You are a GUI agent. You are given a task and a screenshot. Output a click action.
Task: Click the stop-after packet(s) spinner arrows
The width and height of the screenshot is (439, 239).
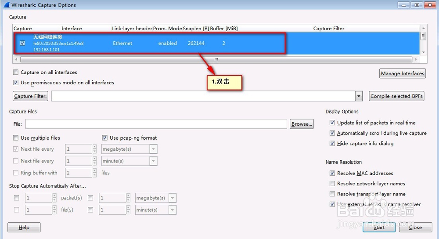54,198
